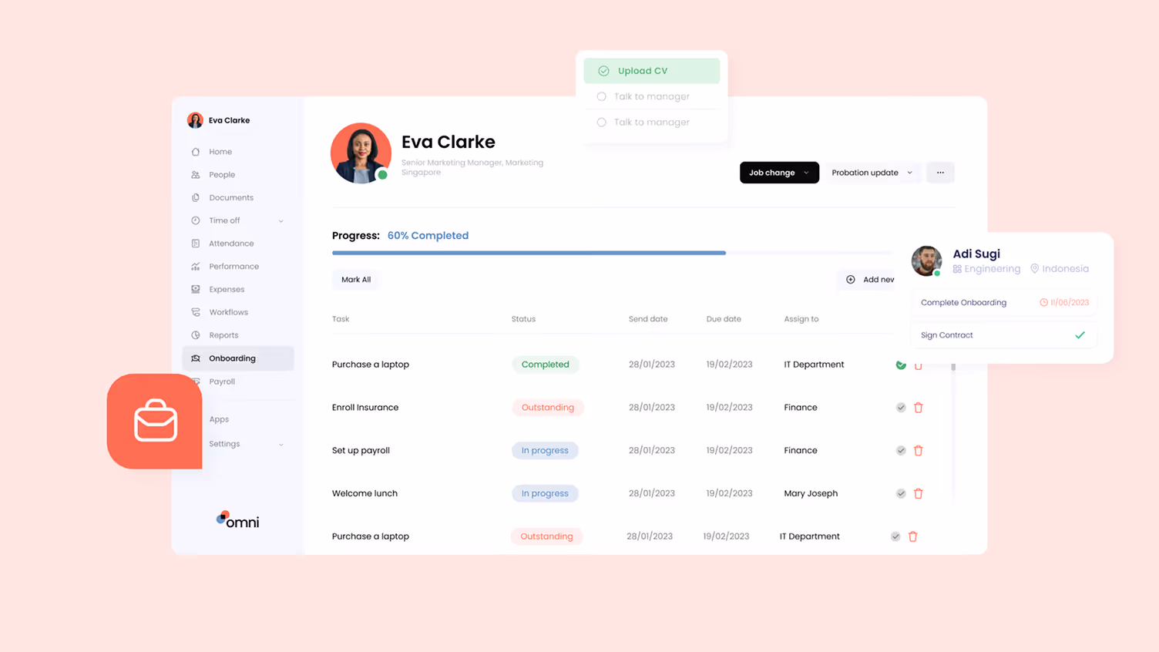Select the Documents icon in the sidebar

coord(197,197)
